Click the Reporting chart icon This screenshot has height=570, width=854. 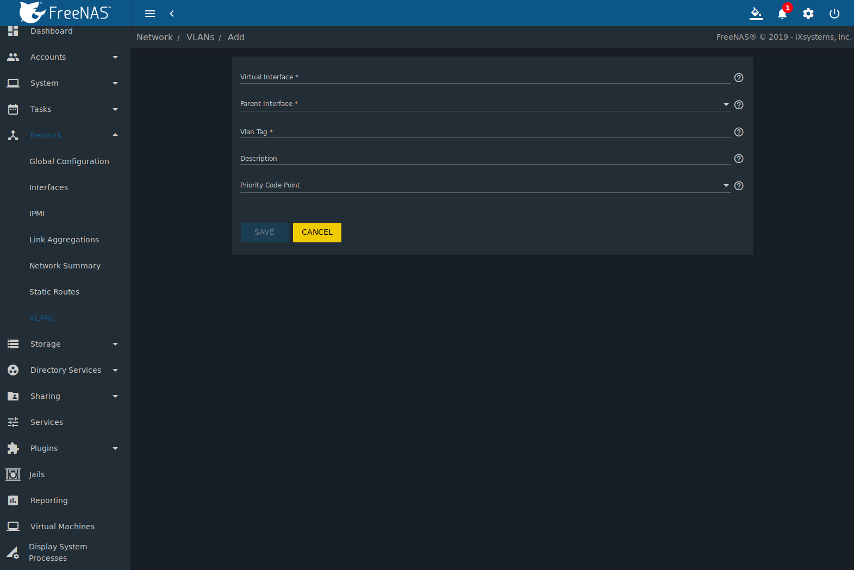(13, 500)
